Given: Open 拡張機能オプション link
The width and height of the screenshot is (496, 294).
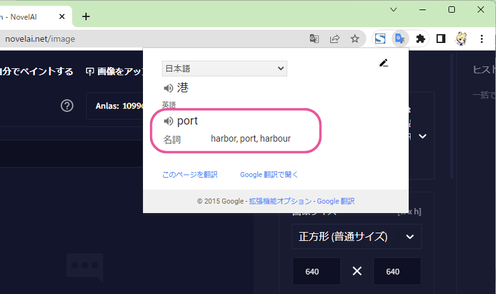Looking at the screenshot, I should (x=280, y=201).
